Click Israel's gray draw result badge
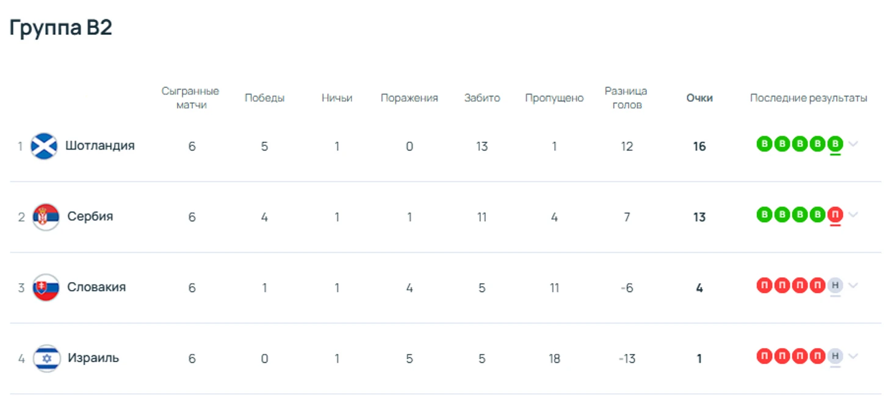This screenshot has width=891, height=406. 835,356
